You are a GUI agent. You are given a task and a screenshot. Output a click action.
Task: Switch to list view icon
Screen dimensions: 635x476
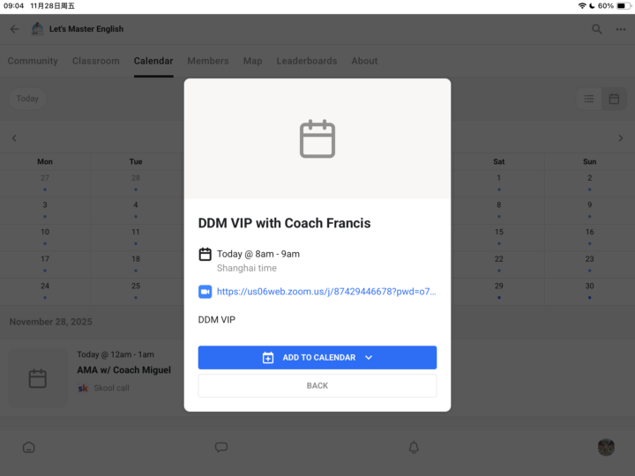tap(589, 99)
